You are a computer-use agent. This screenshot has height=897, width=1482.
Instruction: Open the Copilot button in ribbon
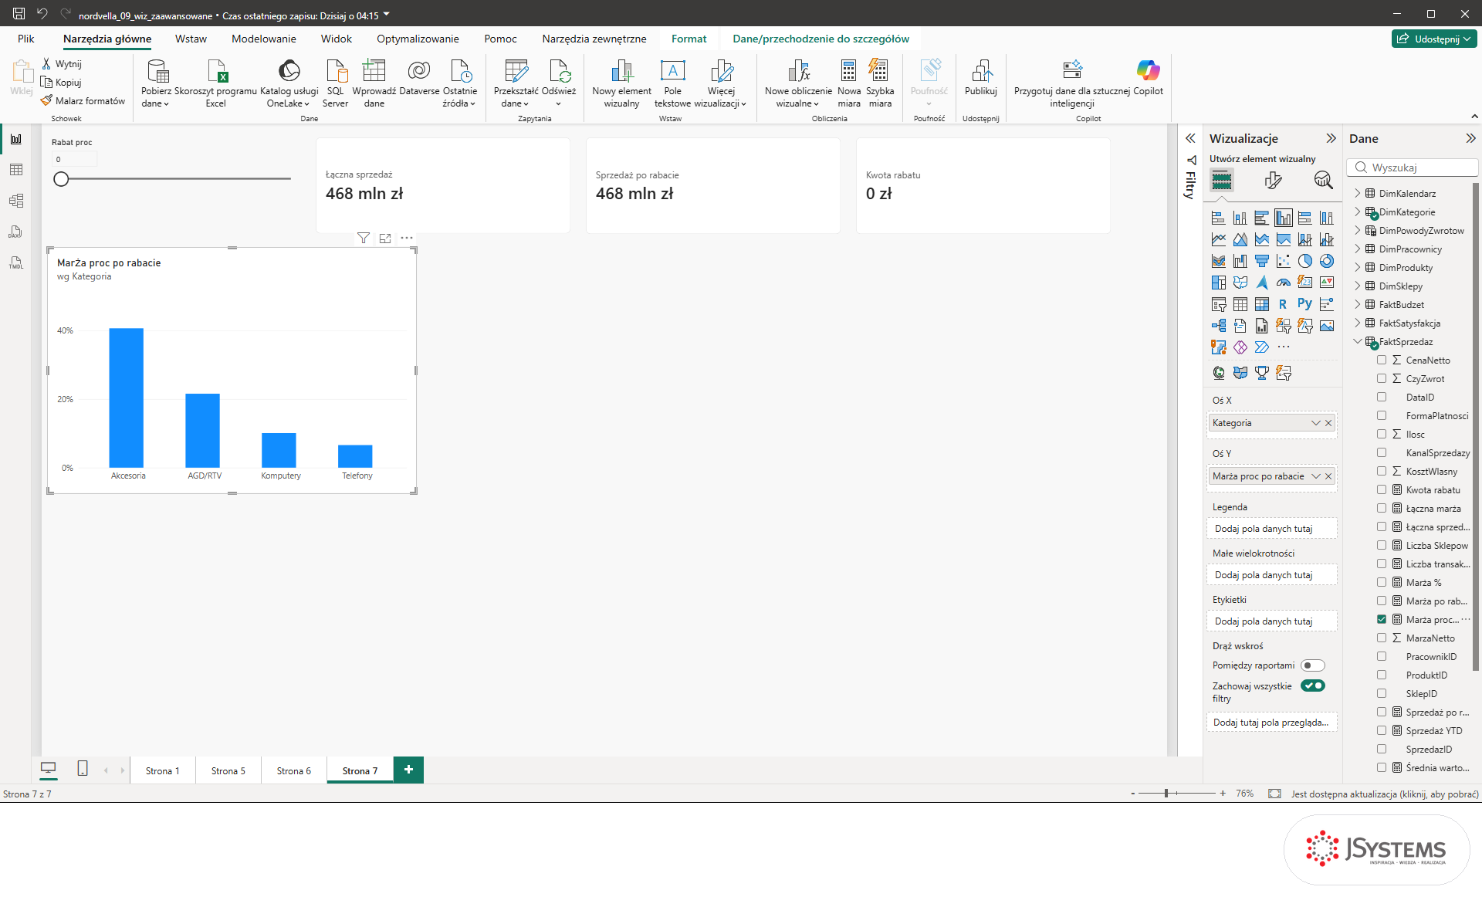[1148, 77]
